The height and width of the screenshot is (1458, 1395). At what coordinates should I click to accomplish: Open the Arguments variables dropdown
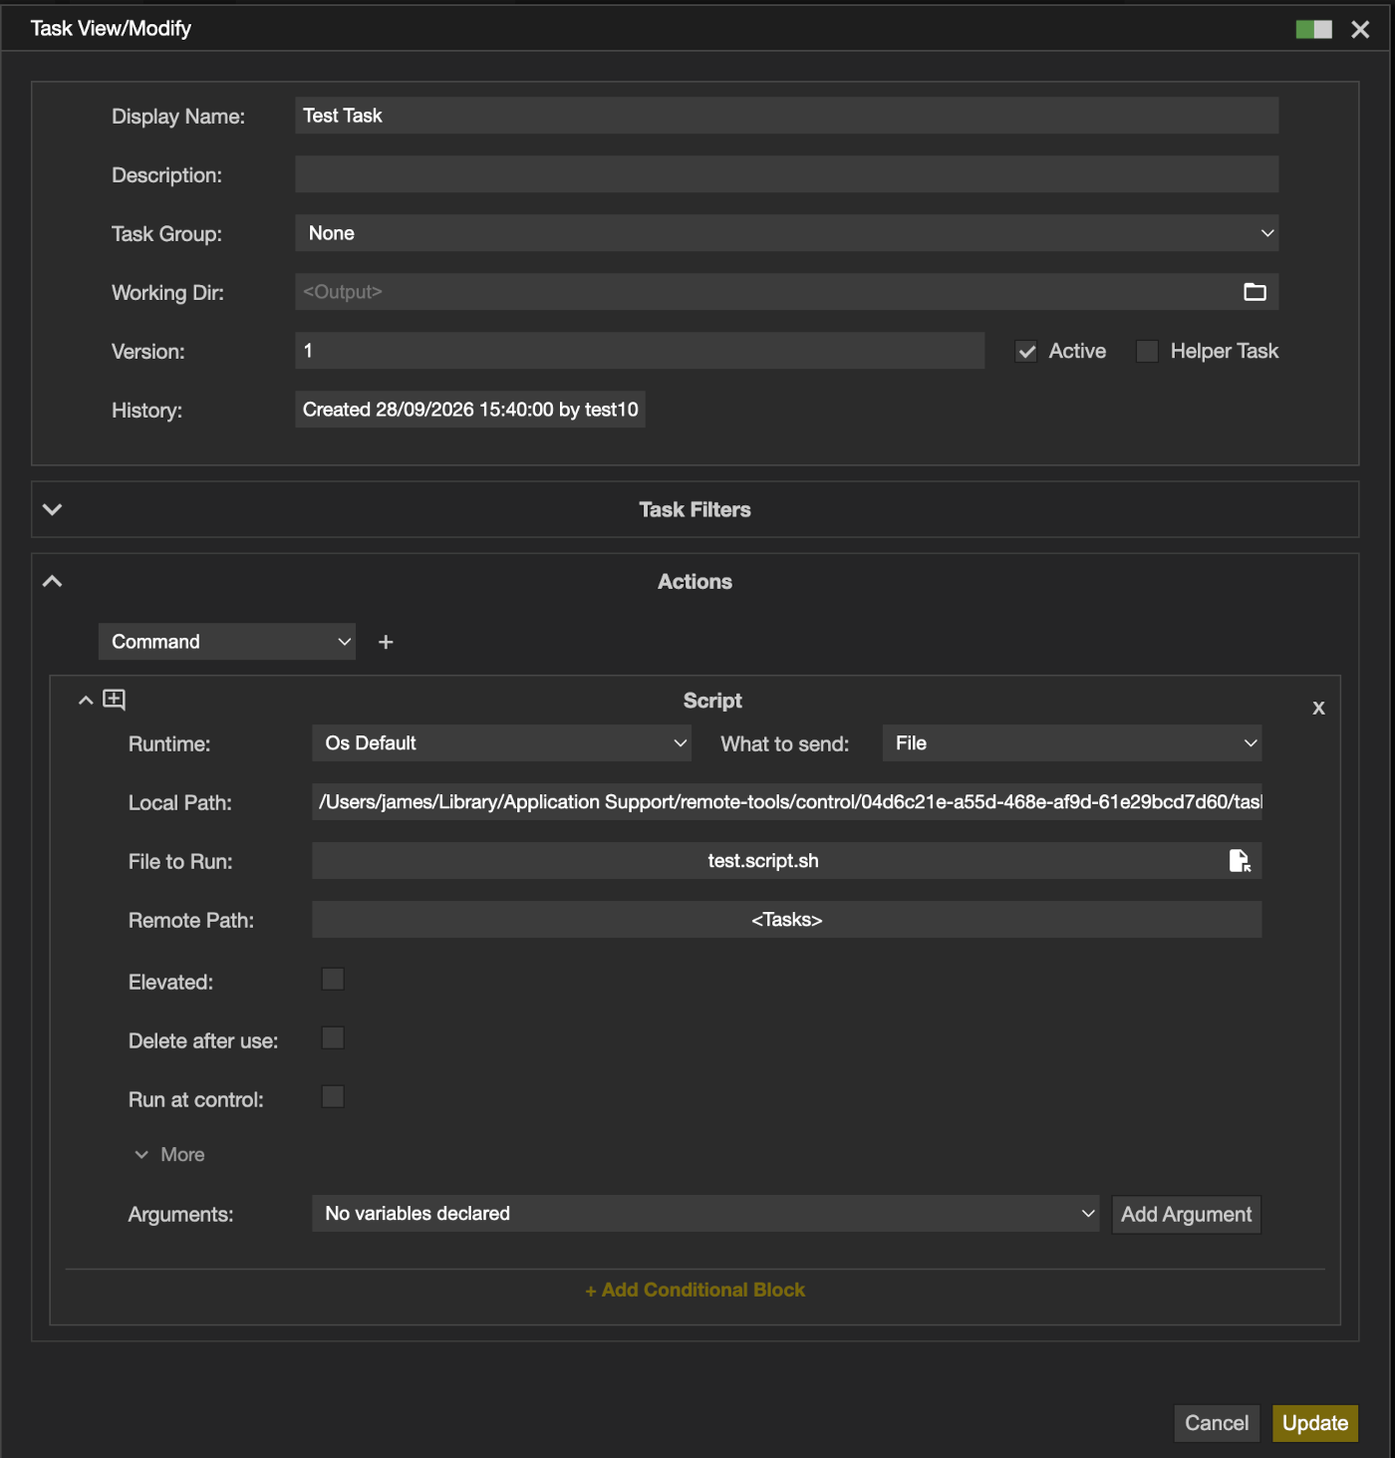[705, 1214]
